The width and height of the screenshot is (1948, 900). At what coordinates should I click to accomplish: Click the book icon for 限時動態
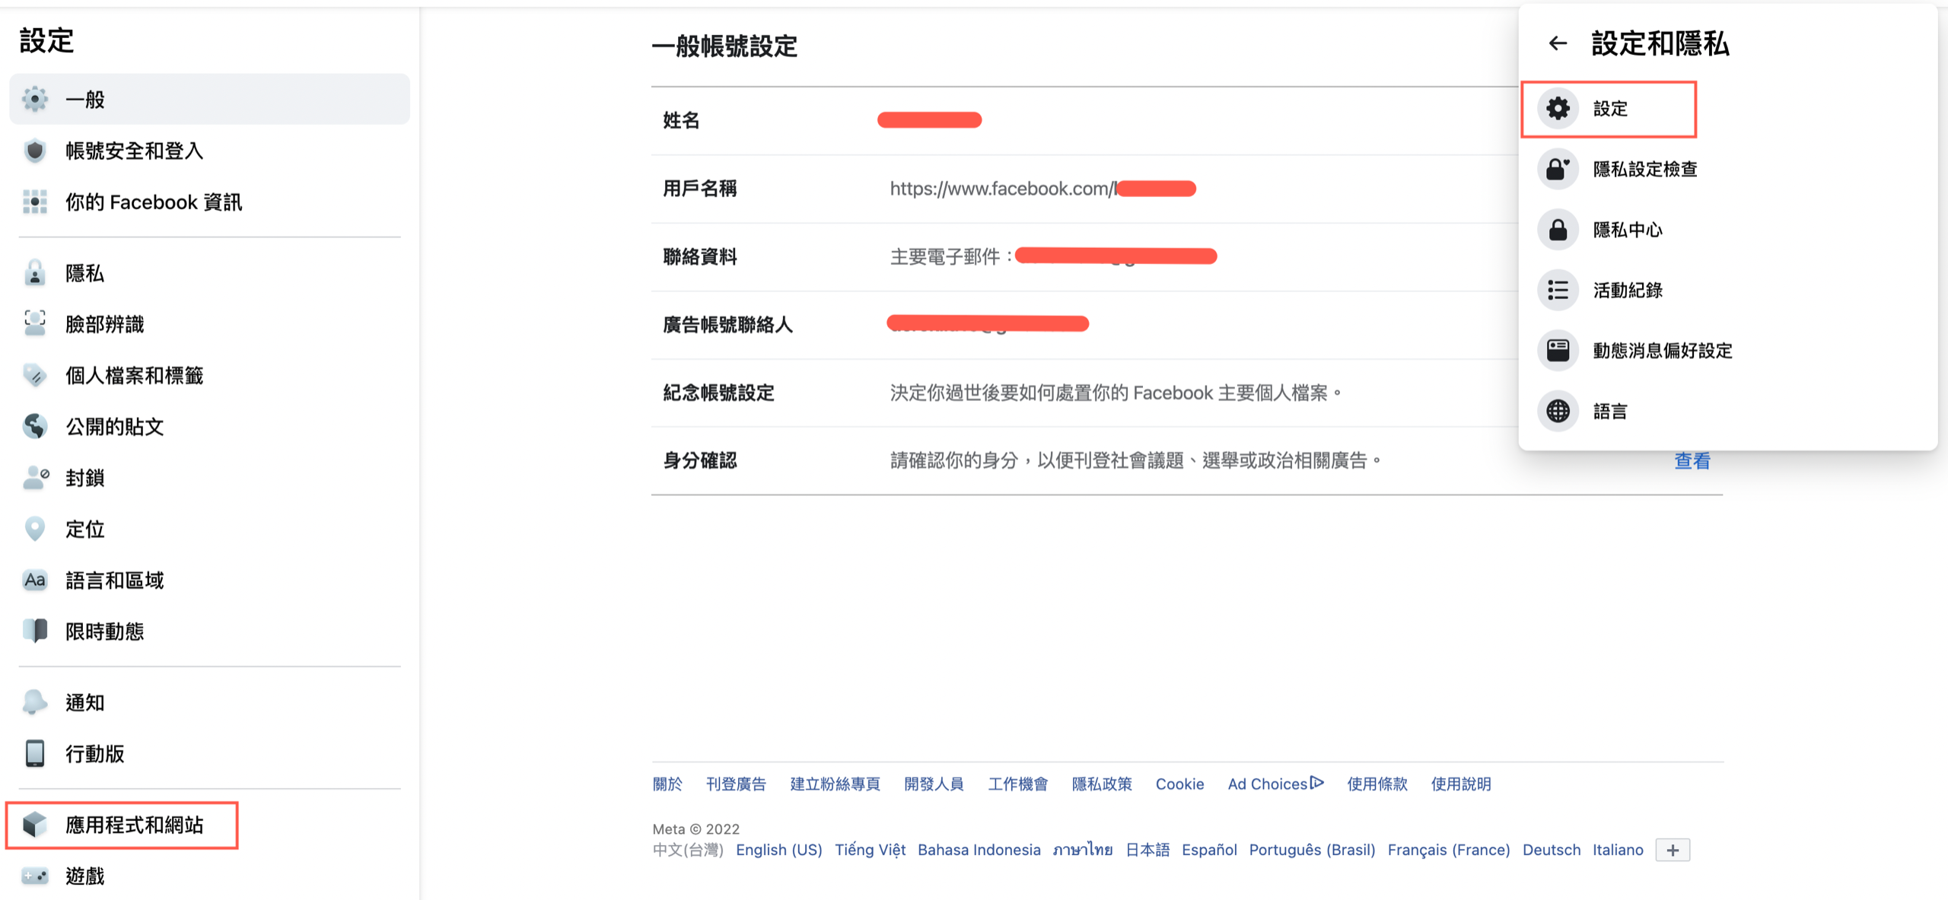[35, 631]
